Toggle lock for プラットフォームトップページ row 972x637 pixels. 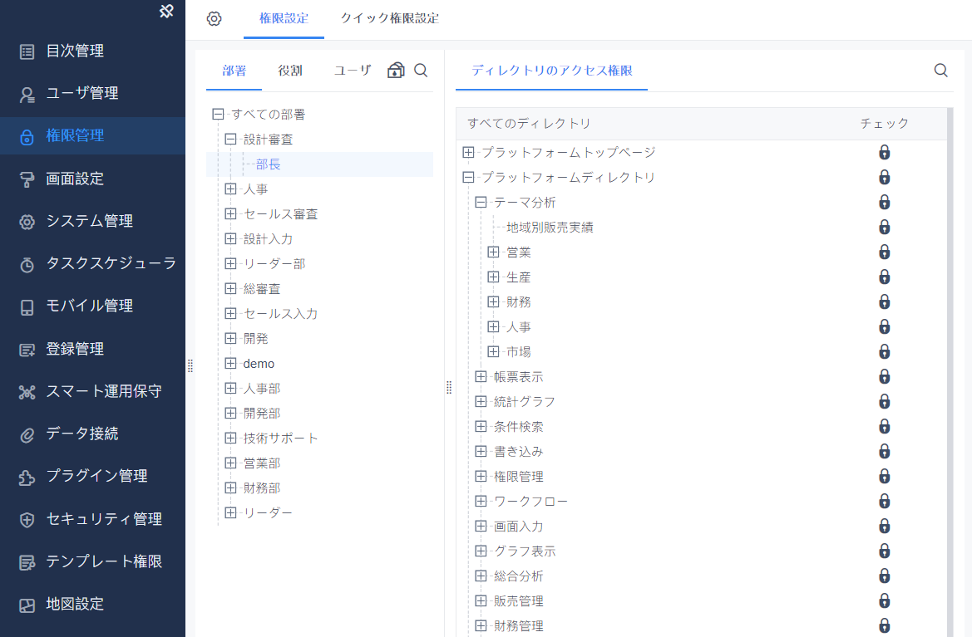884,153
